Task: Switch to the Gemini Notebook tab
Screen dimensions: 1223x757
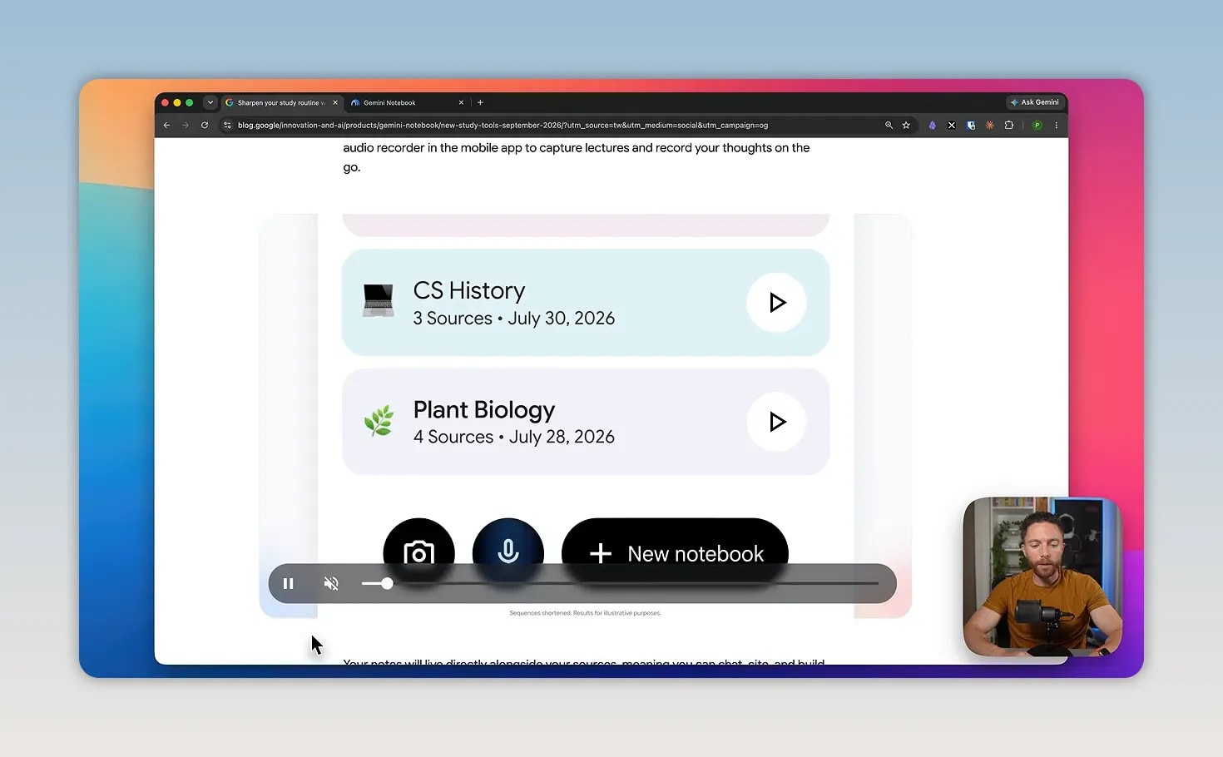Action: tap(407, 102)
